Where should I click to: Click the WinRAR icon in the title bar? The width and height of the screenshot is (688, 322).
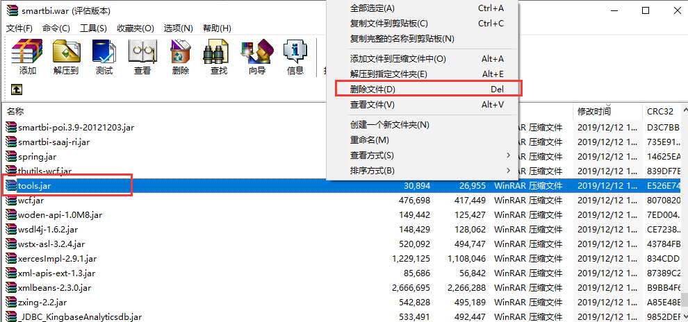coord(13,10)
